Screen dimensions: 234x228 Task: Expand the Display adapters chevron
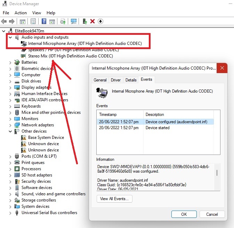point(10,88)
